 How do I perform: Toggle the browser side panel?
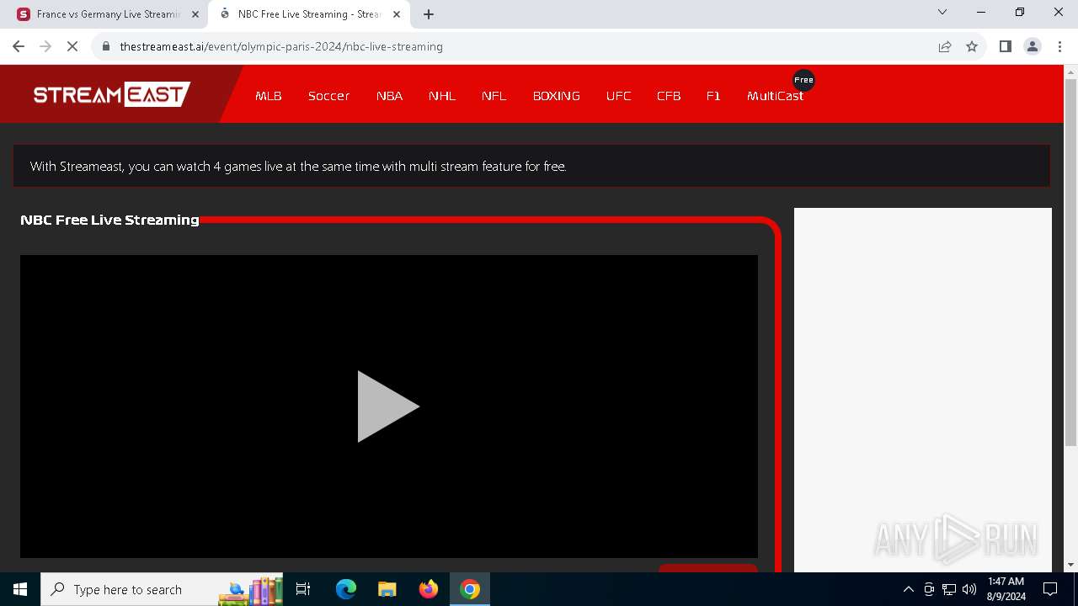tap(1005, 46)
